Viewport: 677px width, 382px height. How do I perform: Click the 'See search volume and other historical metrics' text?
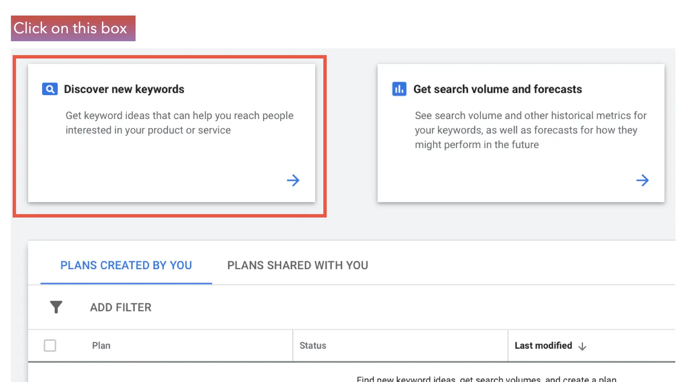click(x=530, y=130)
